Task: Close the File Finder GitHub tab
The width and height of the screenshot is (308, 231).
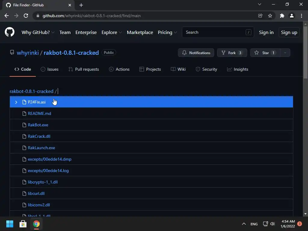Action: pos(70,5)
